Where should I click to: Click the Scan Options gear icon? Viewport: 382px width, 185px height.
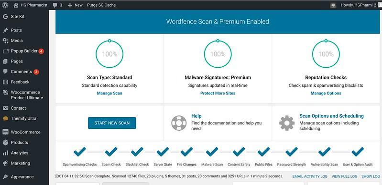pyautogui.click(x=287, y=123)
